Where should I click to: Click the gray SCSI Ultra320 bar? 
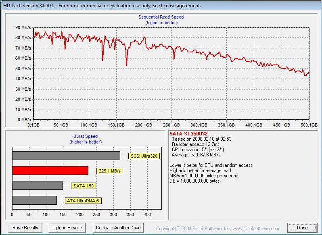[x=66, y=156]
